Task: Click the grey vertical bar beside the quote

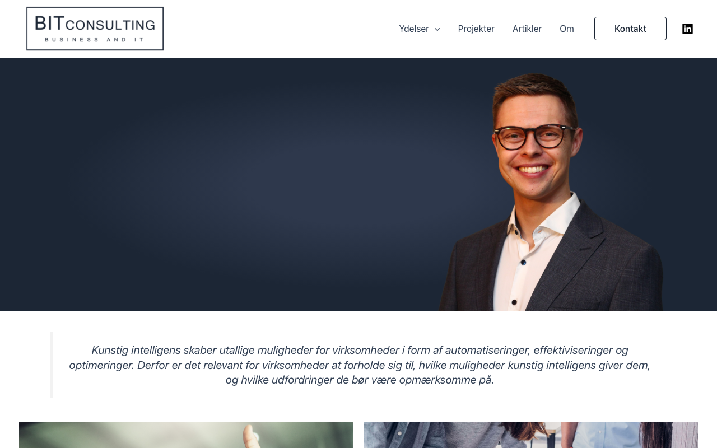Action: (52, 365)
